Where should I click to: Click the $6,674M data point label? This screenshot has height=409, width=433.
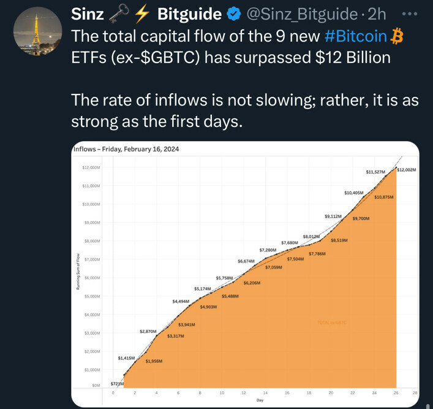pos(246,261)
